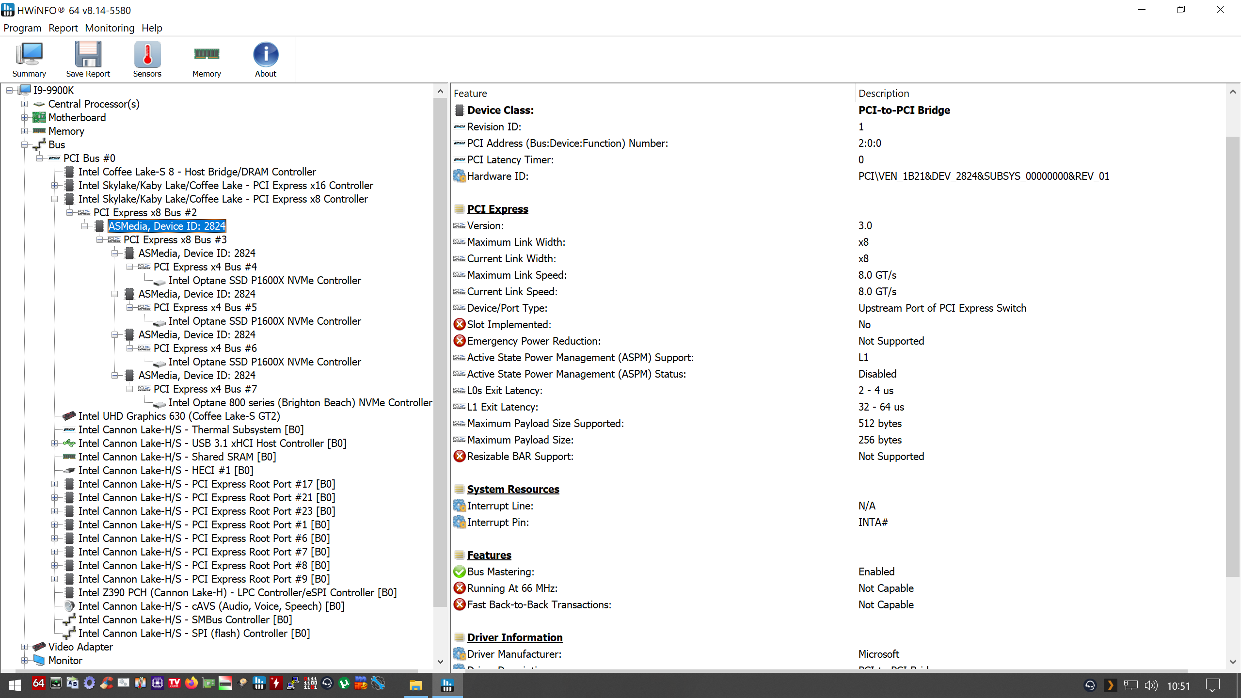
Task: Launch CPU-Z purple chip taskbar icon
Action: pos(158,683)
